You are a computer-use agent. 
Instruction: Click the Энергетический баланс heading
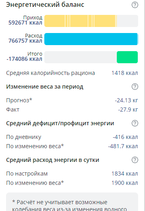[x=45, y=5]
